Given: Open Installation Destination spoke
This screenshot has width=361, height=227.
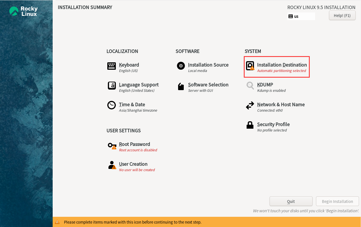Looking at the screenshot, I should pyautogui.click(x=282, y=65).
